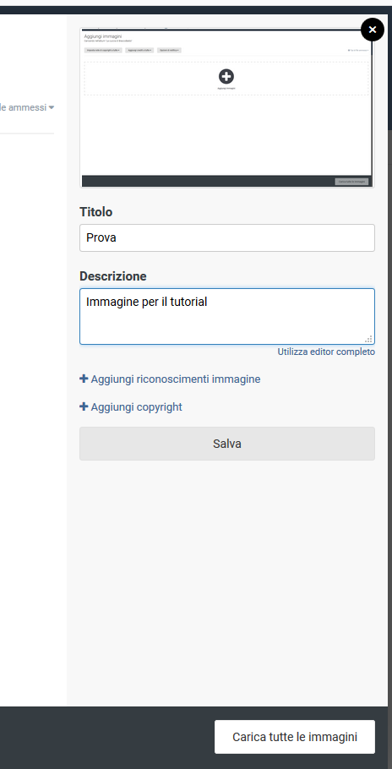Click Carica tutte le immagini button
The image size is (392, 769).
tap(295, 737)
